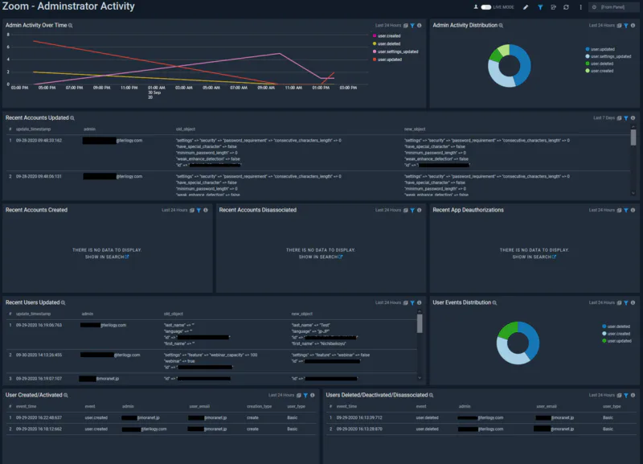Sort by event_time in Users Deleted table
This screenshot has height=464, width=643.
point(346,407)
